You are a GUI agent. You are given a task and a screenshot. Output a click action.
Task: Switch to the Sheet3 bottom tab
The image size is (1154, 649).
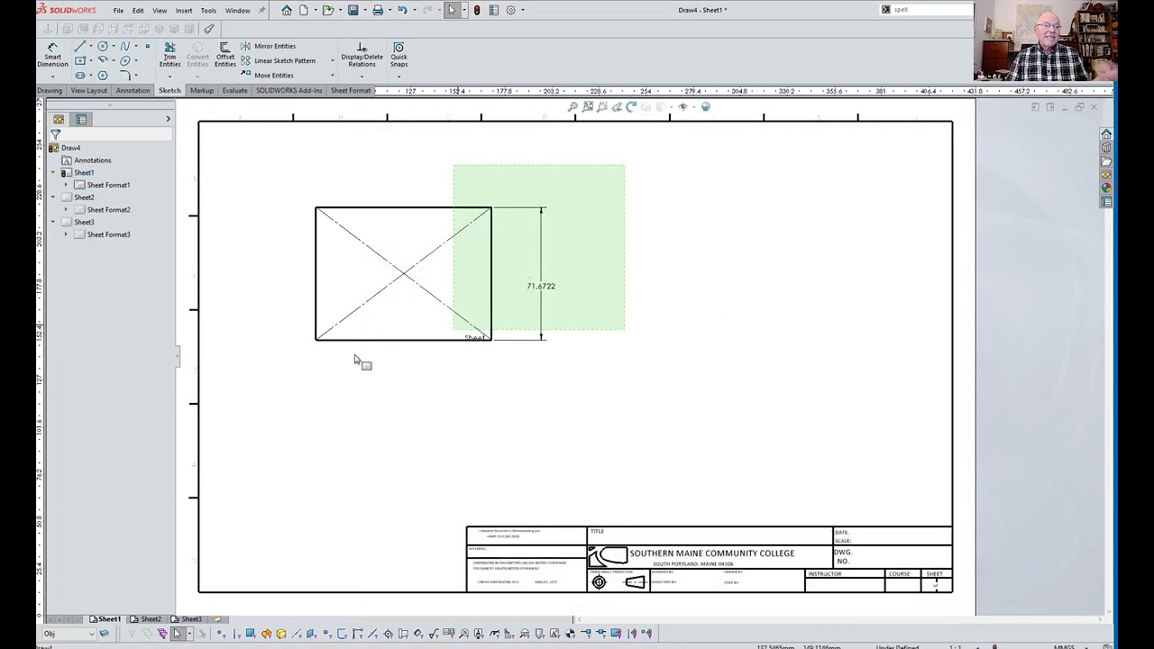[x=187, y=619]
